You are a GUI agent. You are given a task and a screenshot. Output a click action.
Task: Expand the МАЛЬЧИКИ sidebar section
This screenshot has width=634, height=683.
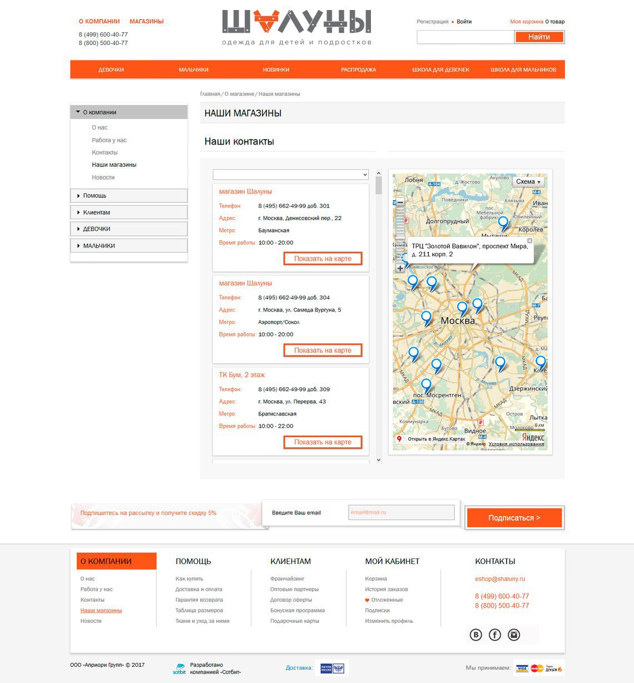tap(128, 246)
